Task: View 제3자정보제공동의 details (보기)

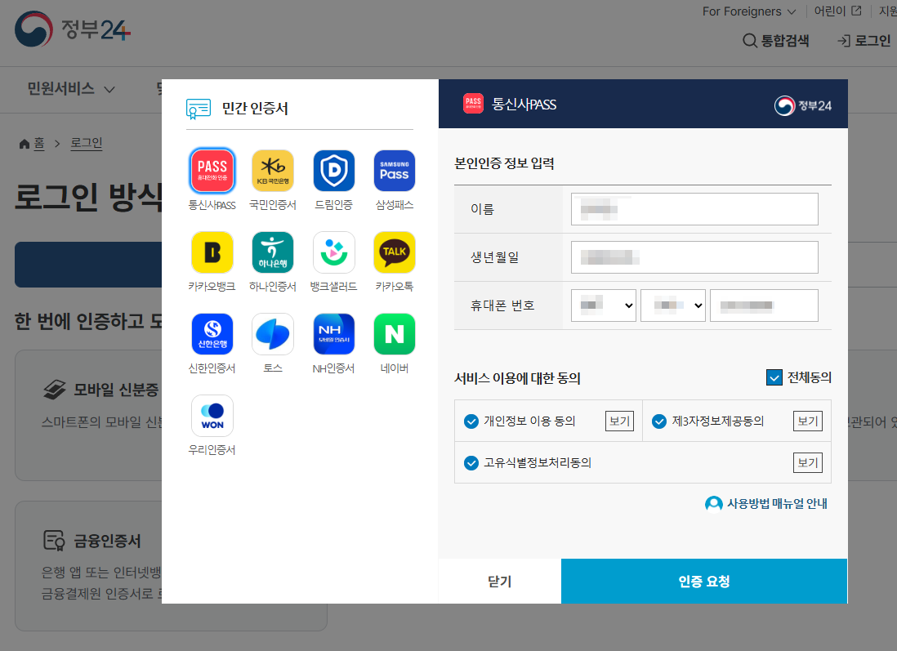Action: pyautogui.click(x=808, y=421)
